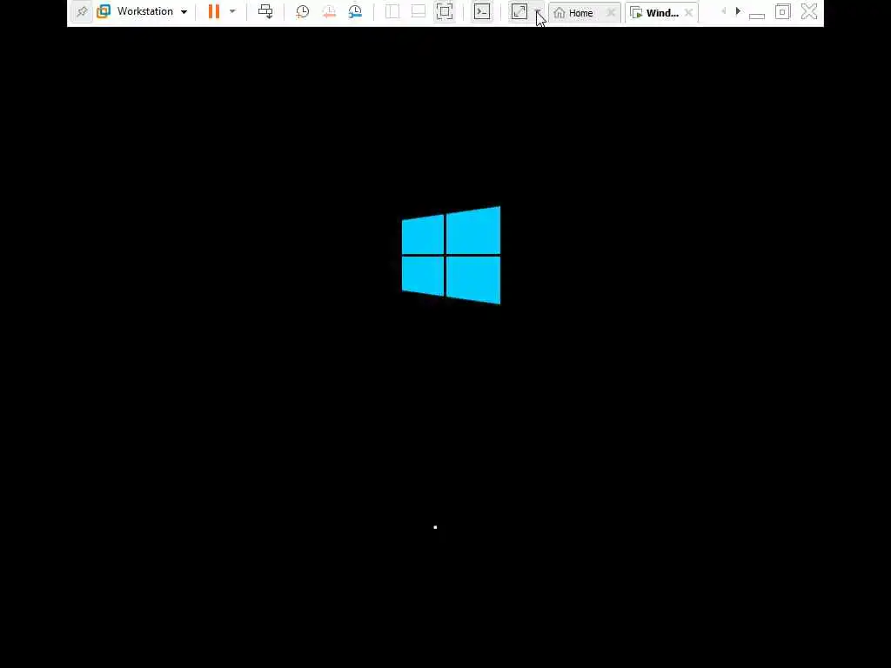Go to the previous tab with left arrow
The width and height of the screenshot is (891, 668).
723,11
